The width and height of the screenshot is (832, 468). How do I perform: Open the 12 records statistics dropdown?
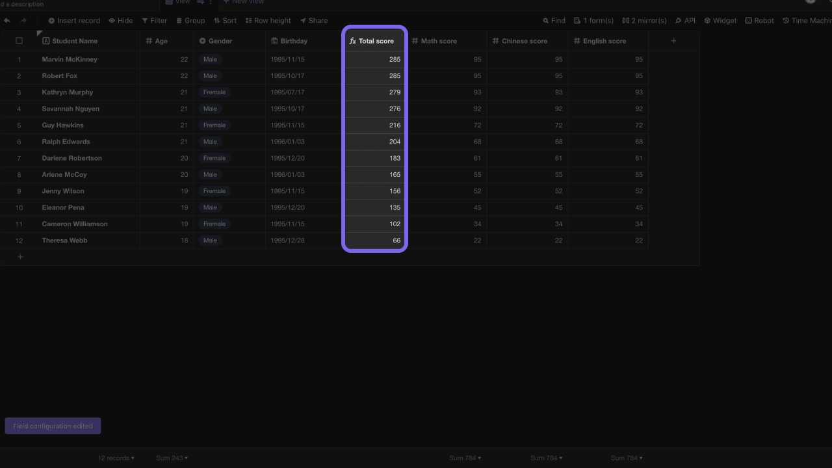[116, 458]
